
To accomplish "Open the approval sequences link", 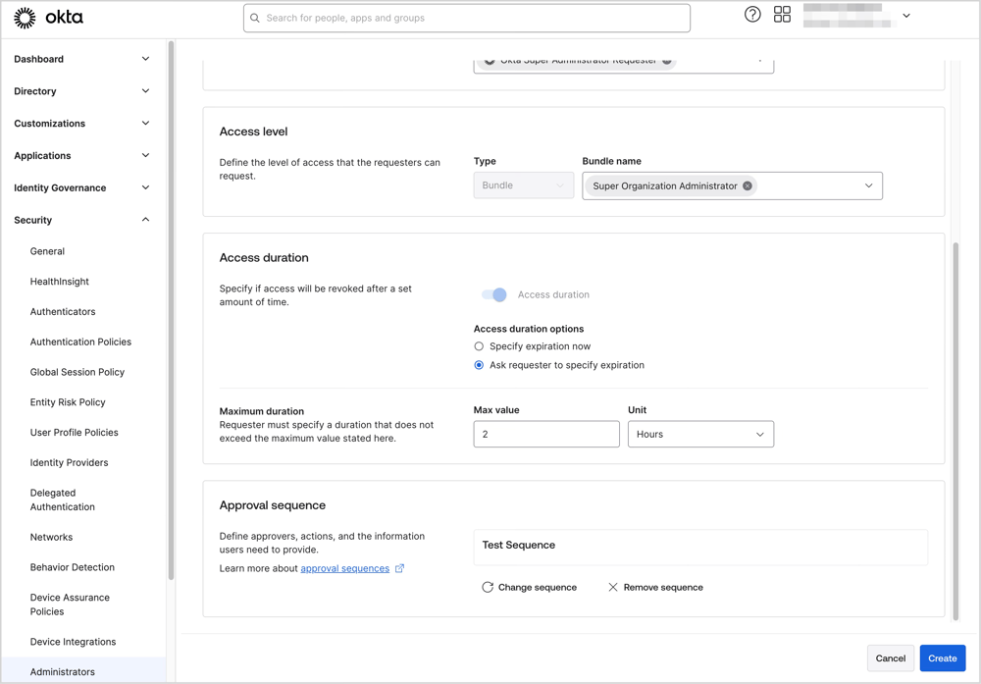I will pyautogui.click(x=344, y=568).
